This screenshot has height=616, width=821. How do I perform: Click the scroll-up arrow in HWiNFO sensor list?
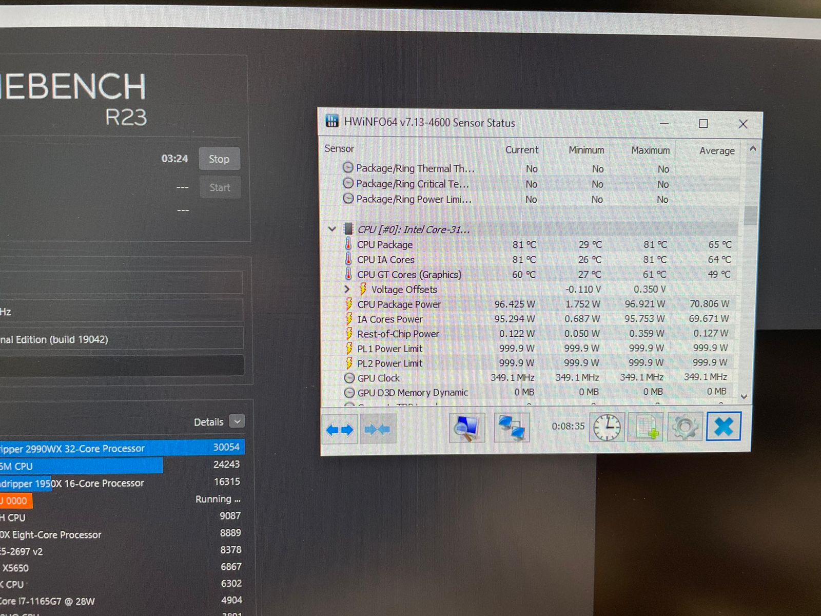point(753,149)
